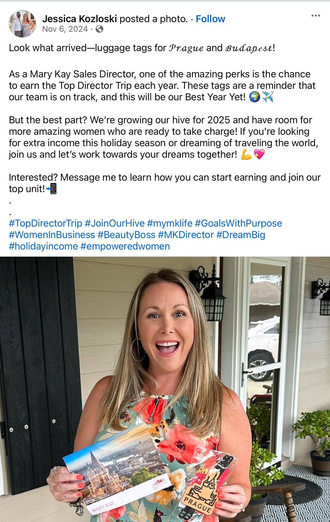Image resolution: width=330 pixels, height=522 pixels.
Task: Follow Jessica Kozloski
Action: (210, 19)
